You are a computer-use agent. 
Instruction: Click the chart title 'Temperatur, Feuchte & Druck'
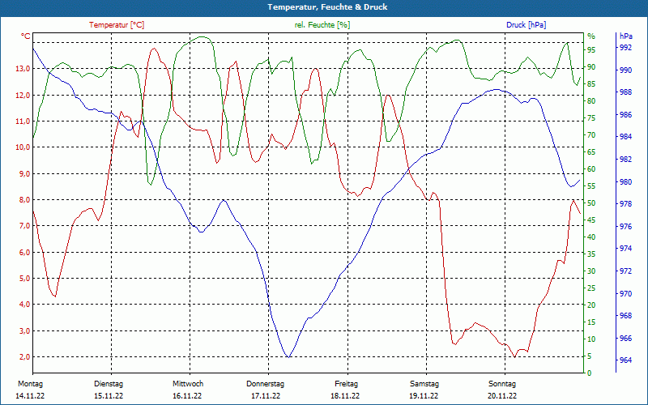coord(327,7)
